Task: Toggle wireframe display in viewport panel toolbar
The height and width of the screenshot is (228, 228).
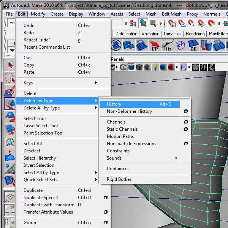Action: [x=123, y=67]
